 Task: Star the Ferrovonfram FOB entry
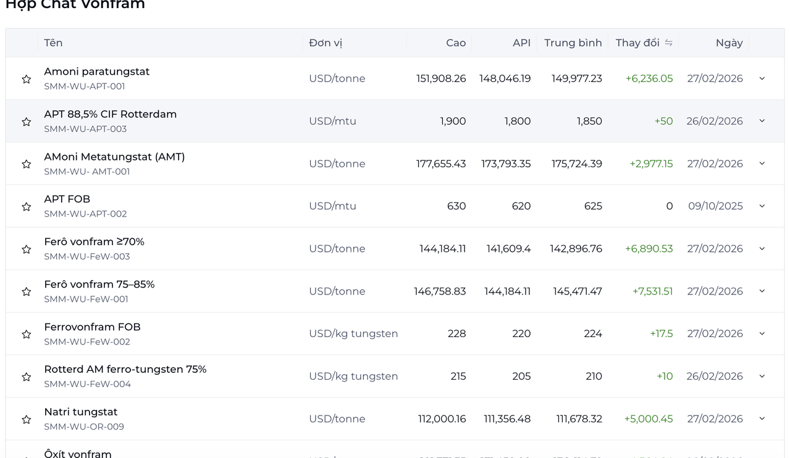[26, 334]
